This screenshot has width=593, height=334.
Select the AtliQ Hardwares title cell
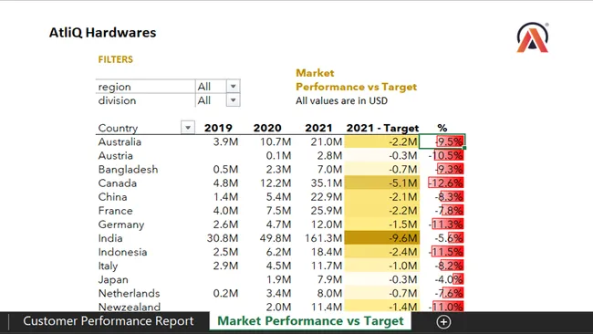pos(102,33)
